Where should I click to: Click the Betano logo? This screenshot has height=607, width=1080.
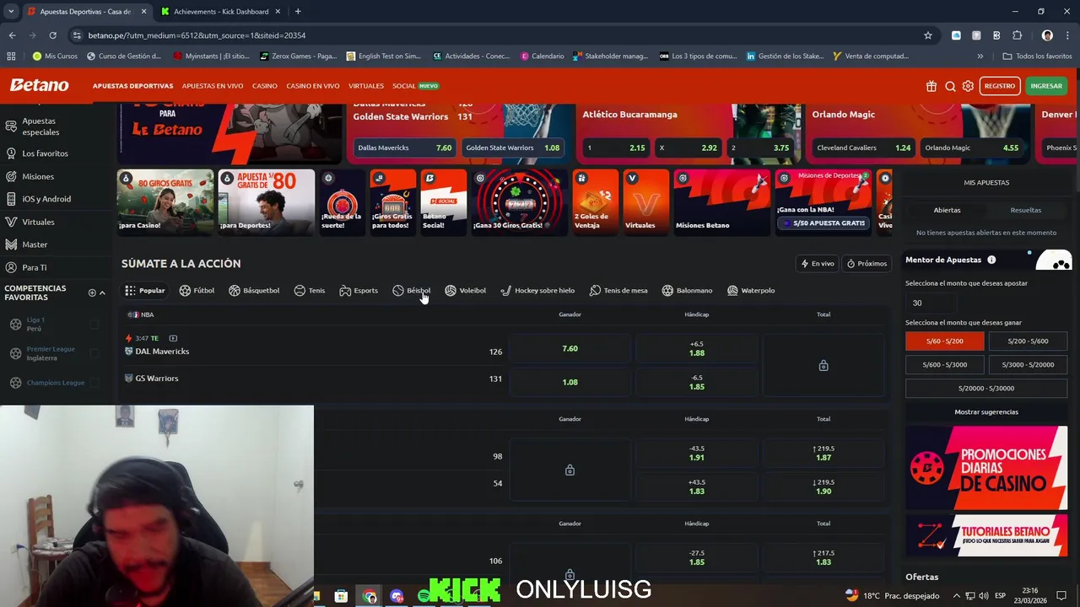click(x=39, y=85)
